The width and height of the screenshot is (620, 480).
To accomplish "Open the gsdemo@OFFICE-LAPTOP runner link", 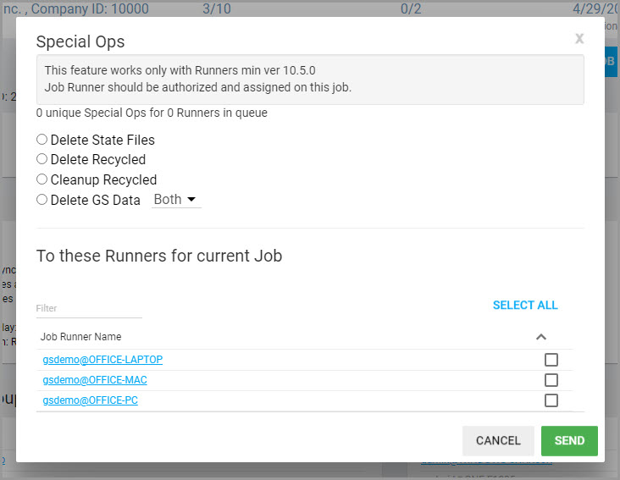I will [x=102, y=360].
